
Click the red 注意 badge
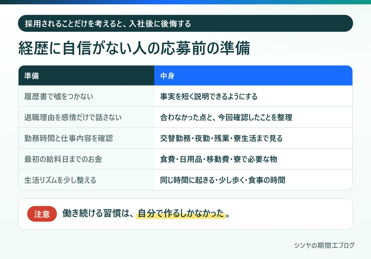coord(42,214)
